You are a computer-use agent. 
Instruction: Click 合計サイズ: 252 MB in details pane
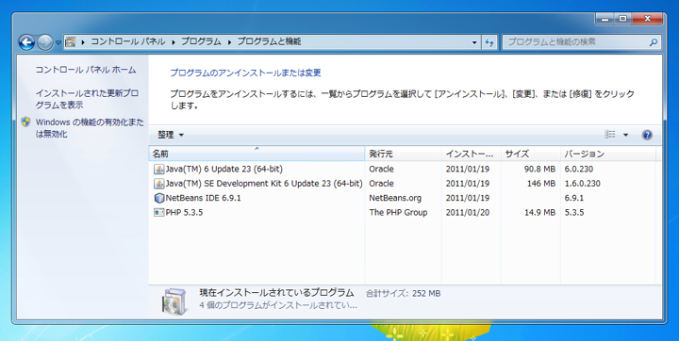click(x=404, y=293)
